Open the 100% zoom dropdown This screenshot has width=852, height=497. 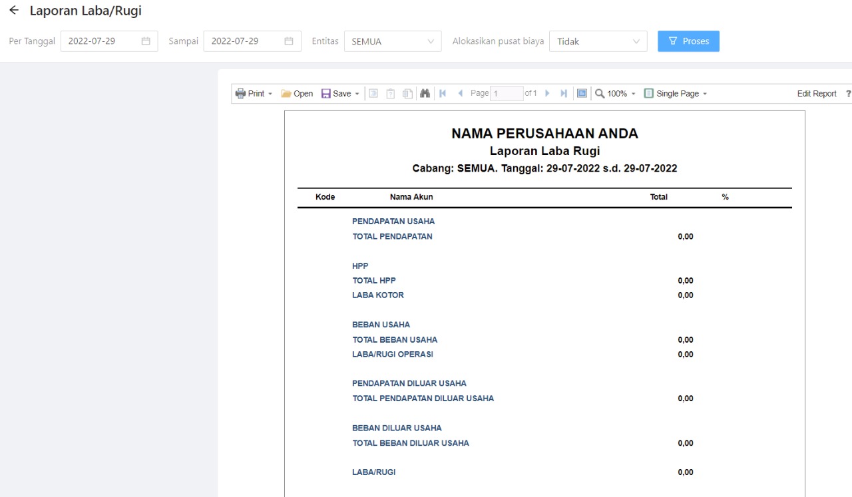click(x=616, y=94)
